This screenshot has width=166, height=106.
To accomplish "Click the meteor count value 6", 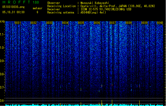I will point(37,12).
